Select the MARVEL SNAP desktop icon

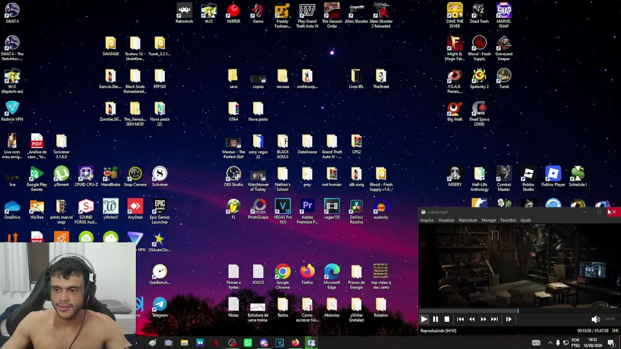(504, 16)
